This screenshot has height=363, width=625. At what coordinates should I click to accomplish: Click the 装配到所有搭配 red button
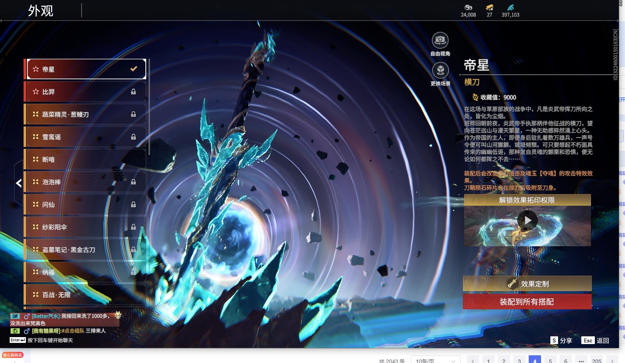tap(527, 302)
